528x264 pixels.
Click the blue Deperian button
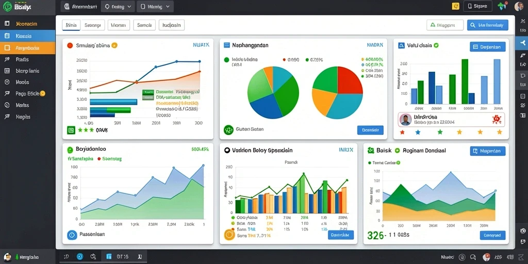[487, 47]
